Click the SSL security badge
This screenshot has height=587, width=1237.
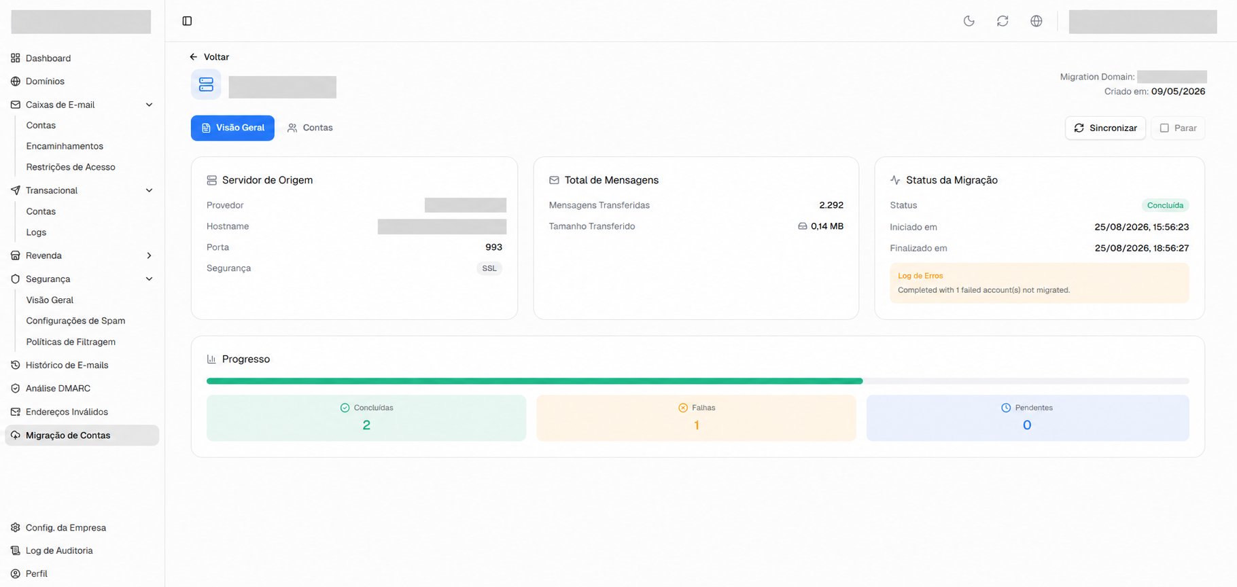tap(489, 268)
